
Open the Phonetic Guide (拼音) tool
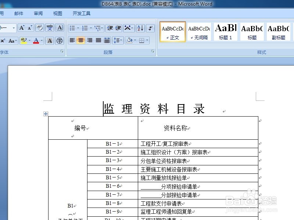coord(50,27)
